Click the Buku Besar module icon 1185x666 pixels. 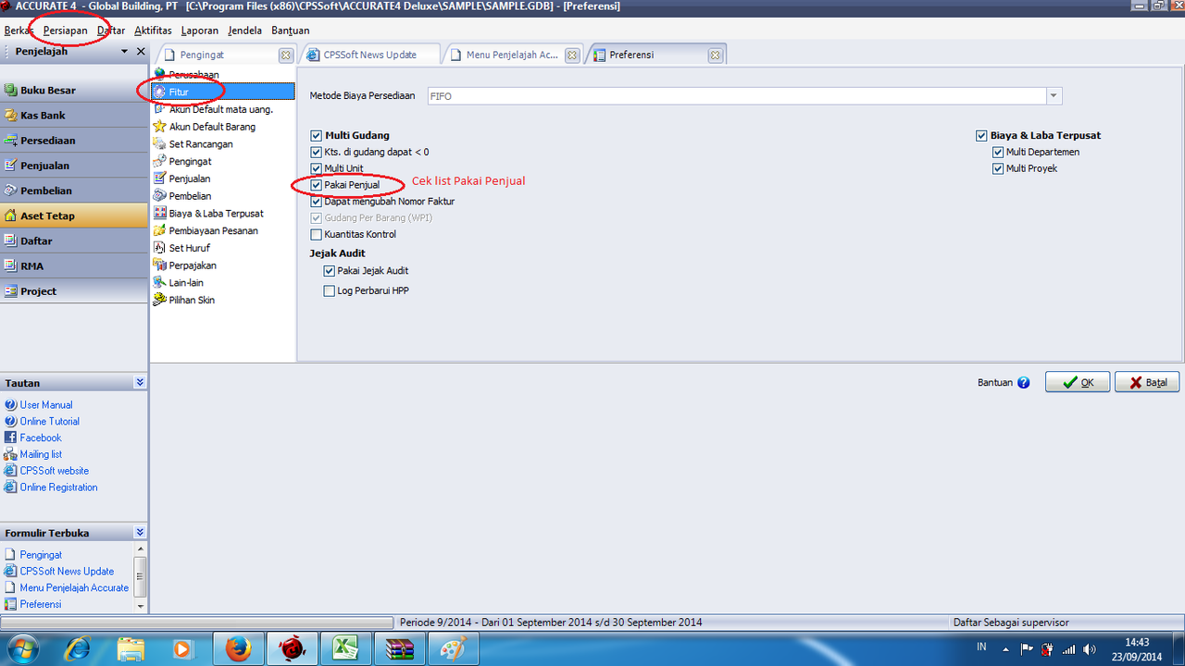point(11,91)
